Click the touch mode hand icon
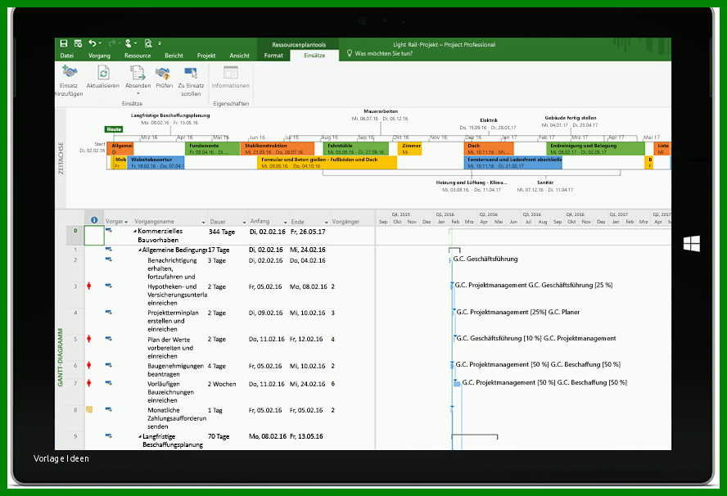The height and width of the screenshot is (496, 727). (x=128, y=43)
